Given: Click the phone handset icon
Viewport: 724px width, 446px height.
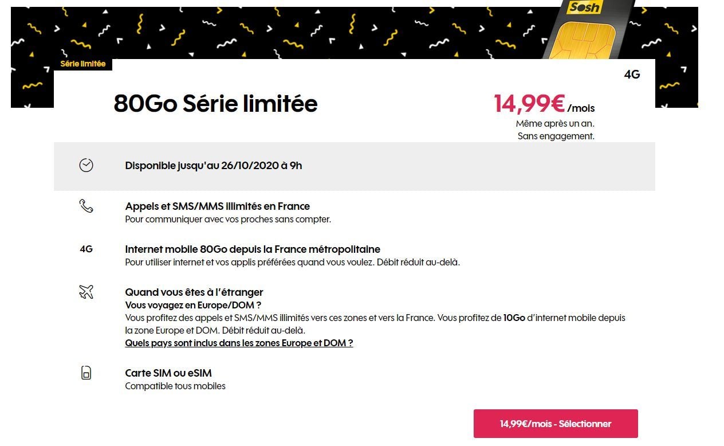Looking at the screenshot, I should coord(86,206).
